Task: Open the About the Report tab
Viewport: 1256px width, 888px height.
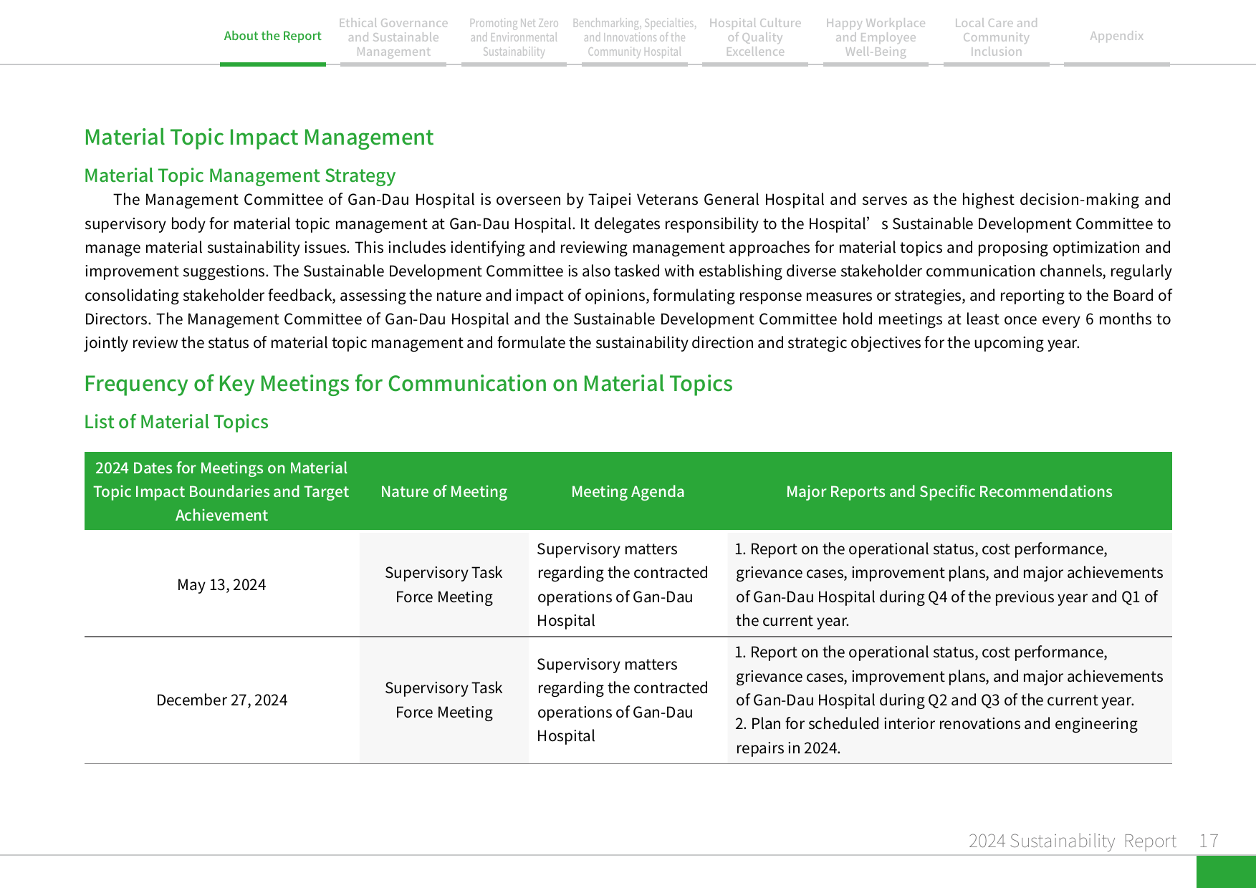Action: [x=272, y=36]
